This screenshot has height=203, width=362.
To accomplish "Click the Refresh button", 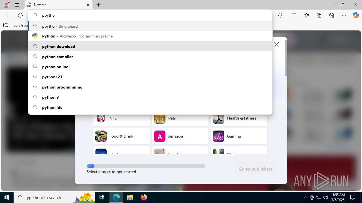I will [x=20, y=15].
